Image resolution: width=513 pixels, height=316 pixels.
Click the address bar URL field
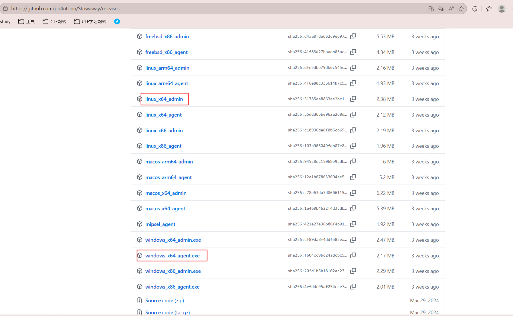pyautogui.click(x=200, y=9)
